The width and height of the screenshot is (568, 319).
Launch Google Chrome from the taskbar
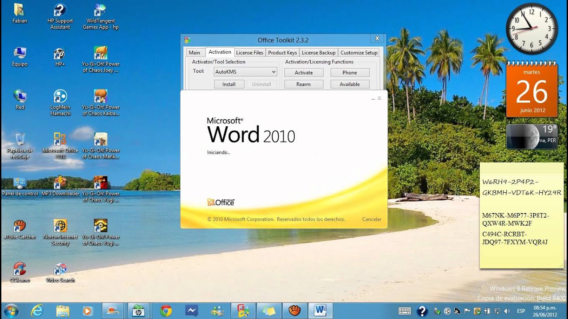click(166, 311)
